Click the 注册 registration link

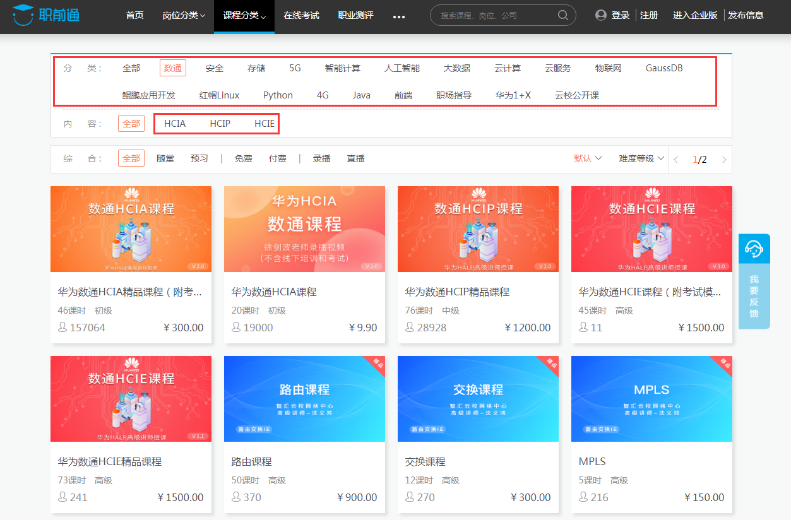[x=649, y=15]
